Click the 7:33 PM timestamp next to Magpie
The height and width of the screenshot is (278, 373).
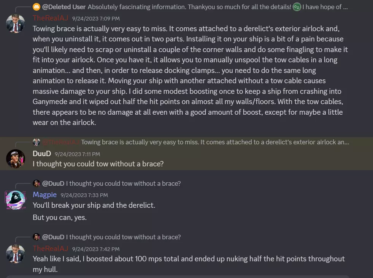[84, 195]
